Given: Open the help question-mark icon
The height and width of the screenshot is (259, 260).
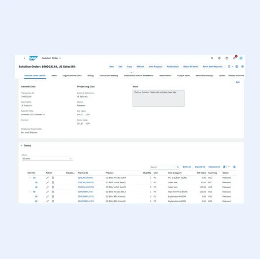Looking at the screenshot, I should coord(227,58).
